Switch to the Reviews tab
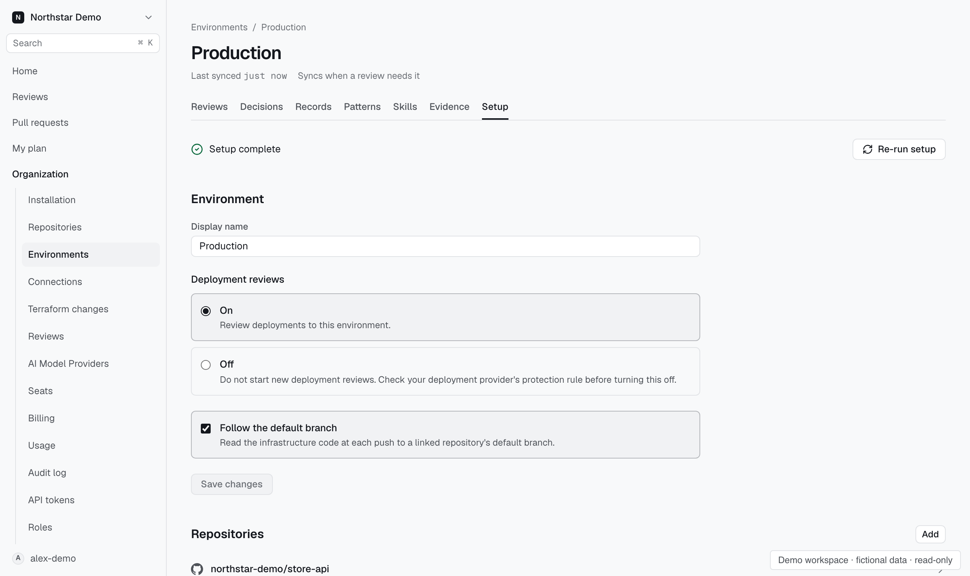Viewport: 970px width, 576px height. 209,107
